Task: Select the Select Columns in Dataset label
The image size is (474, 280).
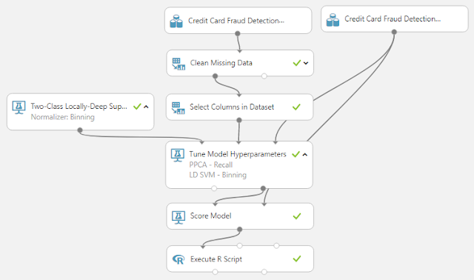Action: coord(232,107)
